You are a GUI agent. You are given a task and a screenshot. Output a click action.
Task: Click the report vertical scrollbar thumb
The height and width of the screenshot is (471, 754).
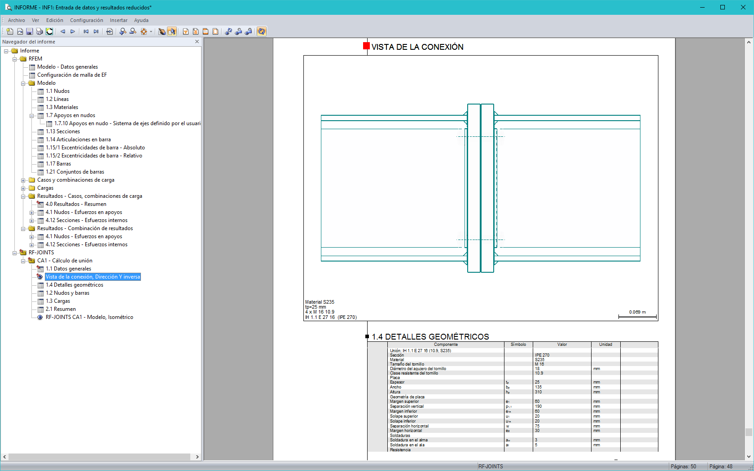748,432
